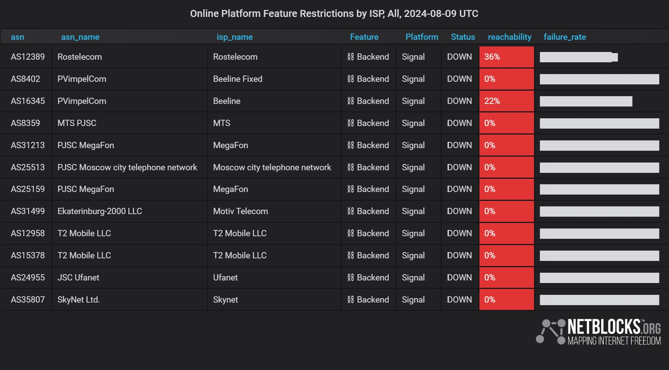Image resolution: width=669 pixels, height=370 pixels.
Task: Click the Backend chain icon in Skynet row
Action: click(350, 300)
